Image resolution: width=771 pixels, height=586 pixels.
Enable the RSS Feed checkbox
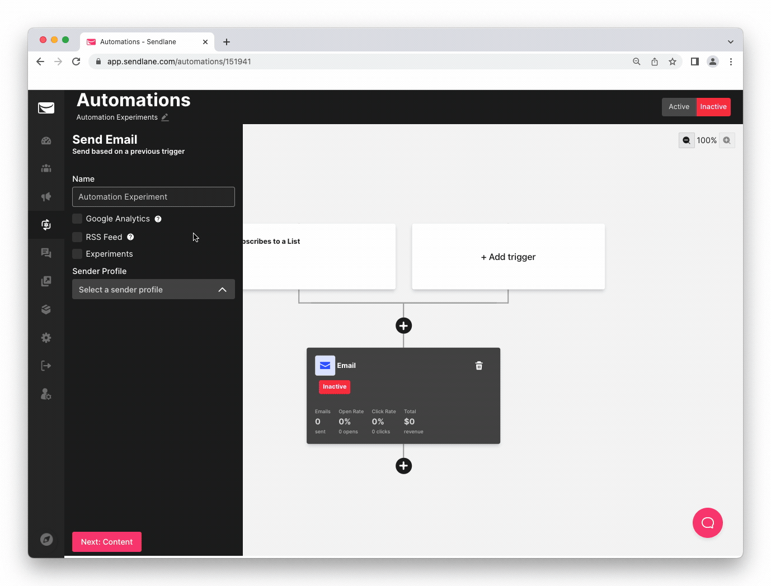point(77,237)
